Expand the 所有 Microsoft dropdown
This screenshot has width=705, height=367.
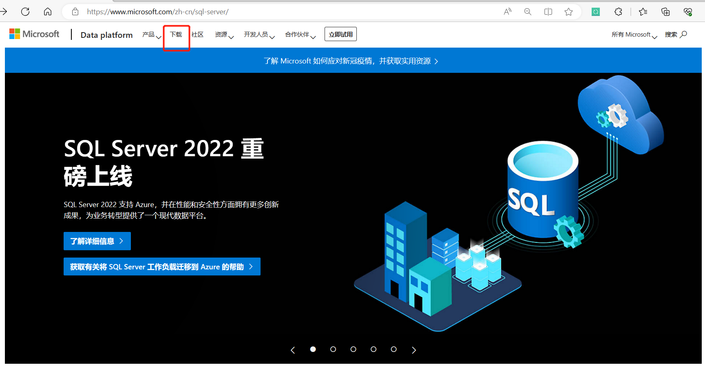(x=634, y=35)
